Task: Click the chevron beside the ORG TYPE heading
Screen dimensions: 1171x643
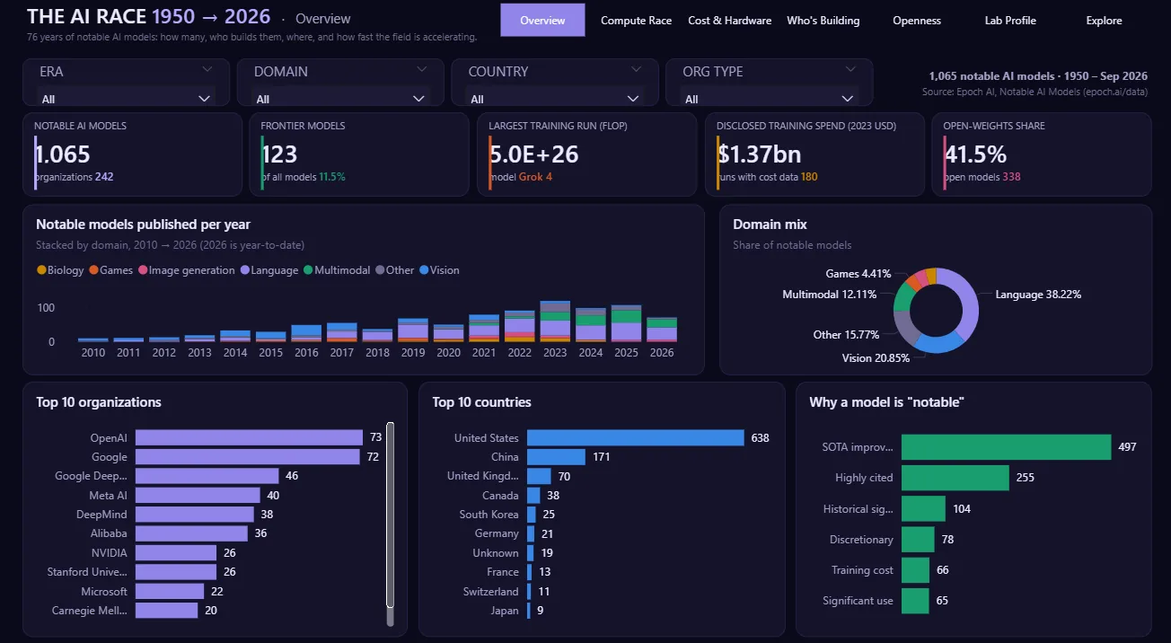Action: [x=850, y=69]
